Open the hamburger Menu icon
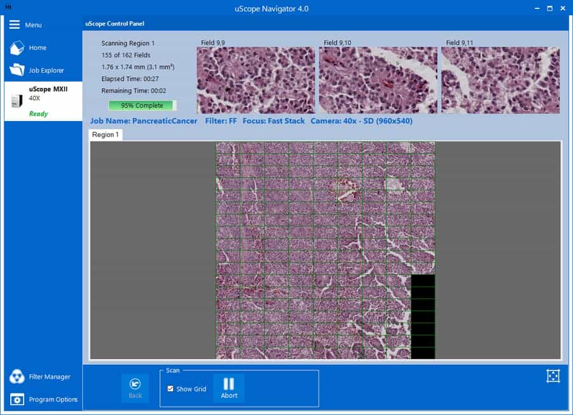The image size is (573, 415). click(x=15, y=25)
